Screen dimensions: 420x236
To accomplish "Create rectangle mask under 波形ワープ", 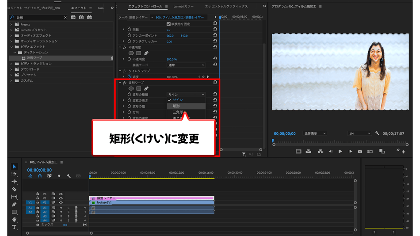I will tap(139, 89).
